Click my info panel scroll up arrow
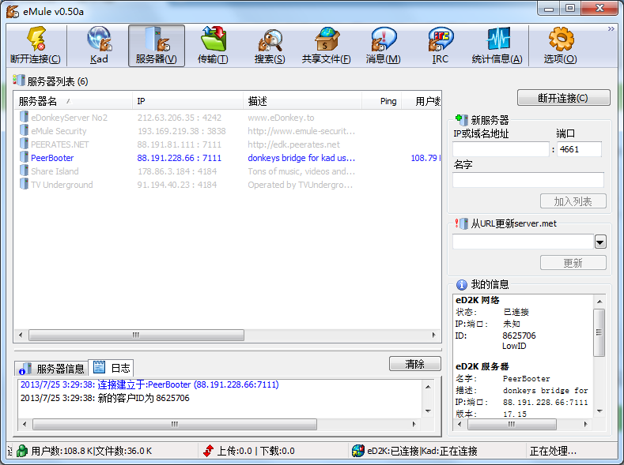This screenshot has width=624, height=465. pos(599,302)
